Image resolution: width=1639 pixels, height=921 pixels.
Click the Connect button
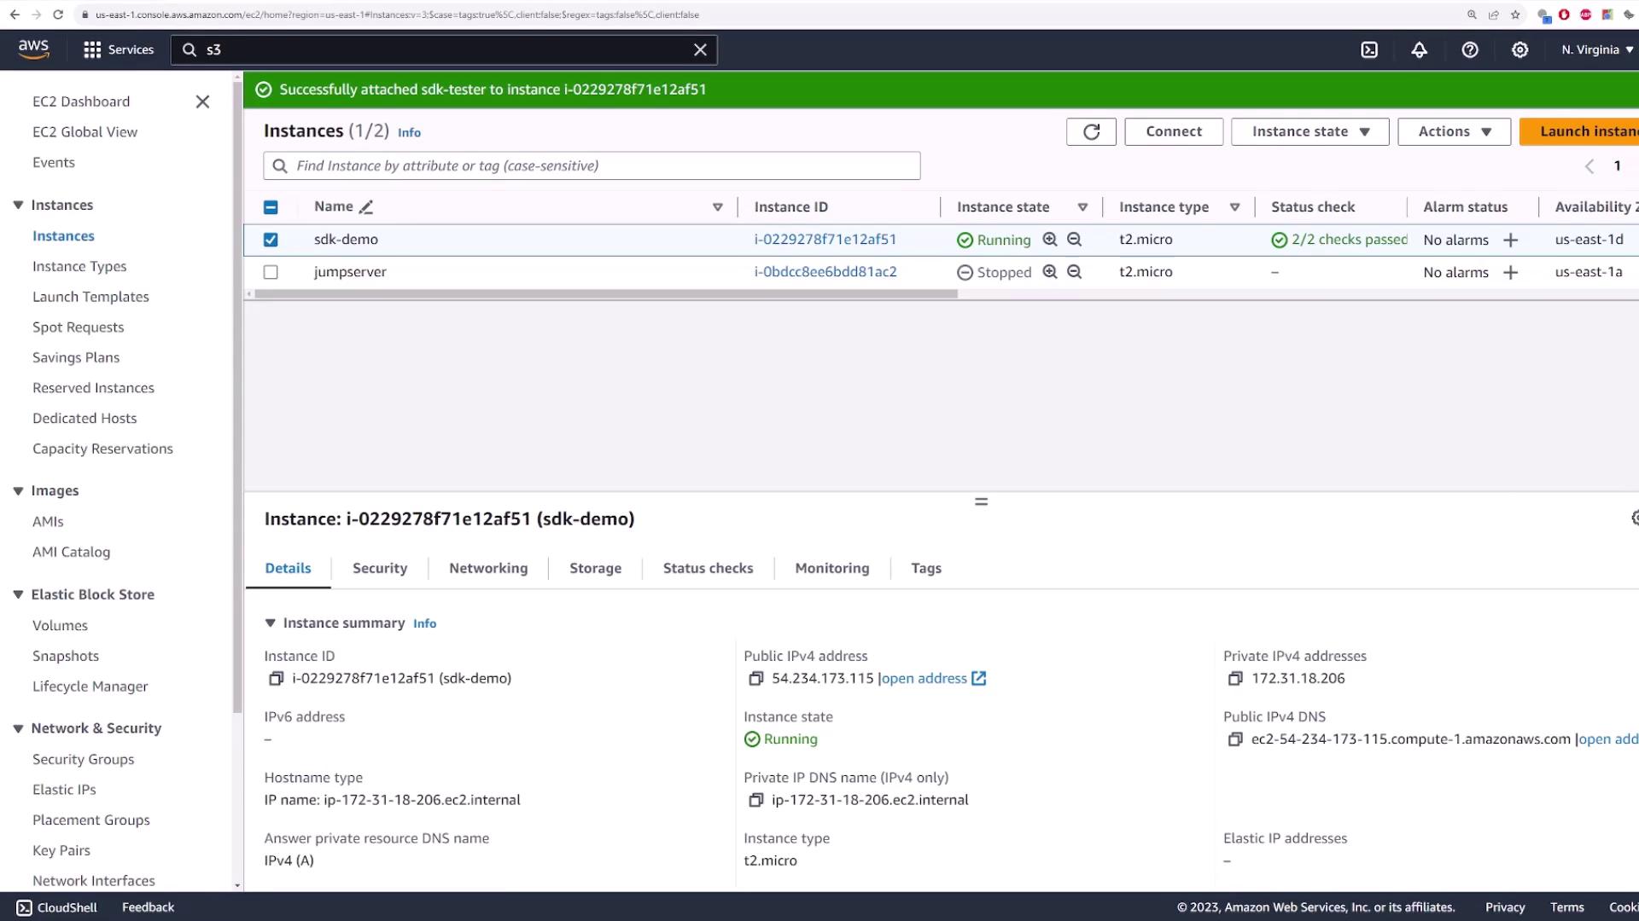pyautogui.click(x=1173, y=131)
